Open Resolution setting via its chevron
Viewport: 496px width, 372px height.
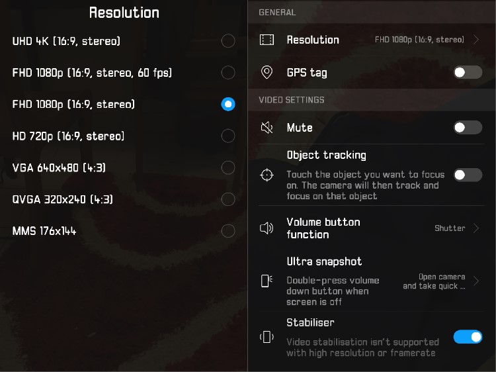[476, 40]
